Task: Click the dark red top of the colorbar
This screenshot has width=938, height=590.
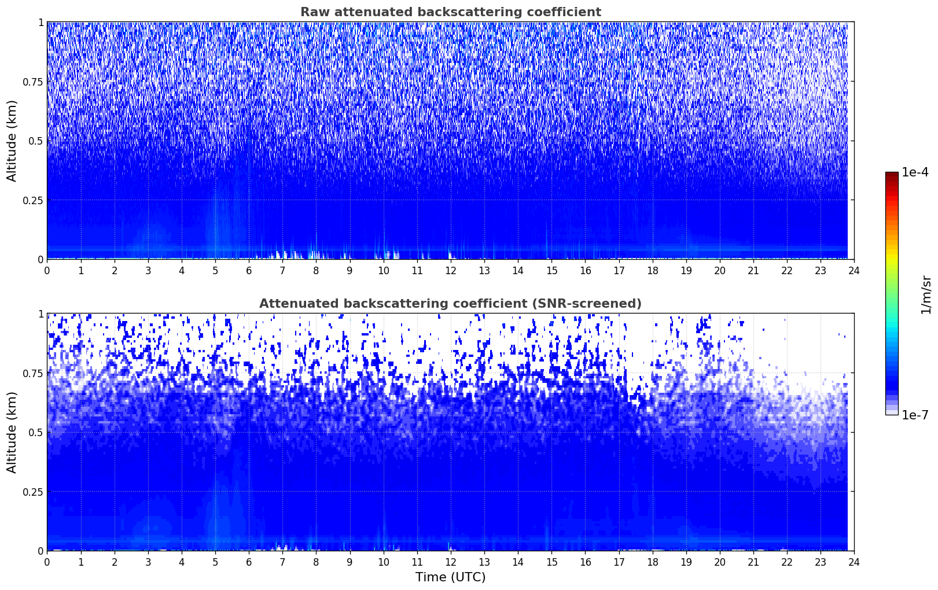Action: point(892,175)
